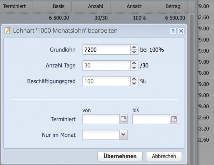214x165 pixels.
Task: Open calendar picker for 'von' date
Action: pyautogui.click(x=123, y=119)
